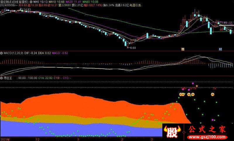Click the rightmost TB signal label
Screen dimensions: 234x141
click(214, 88)
